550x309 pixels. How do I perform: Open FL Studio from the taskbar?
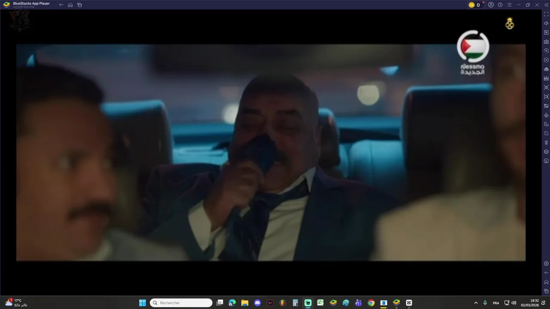pyautogui.click(x=282, y=303)
